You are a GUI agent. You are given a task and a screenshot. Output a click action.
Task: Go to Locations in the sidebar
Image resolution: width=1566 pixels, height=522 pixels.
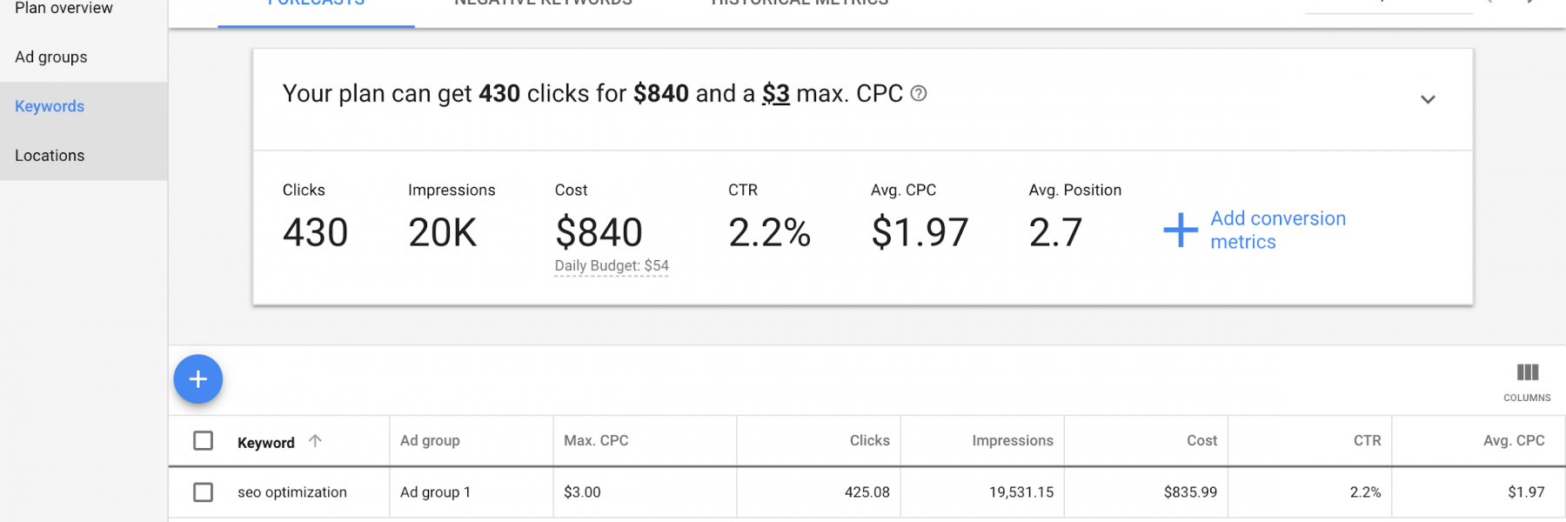[x=50, y=156]
